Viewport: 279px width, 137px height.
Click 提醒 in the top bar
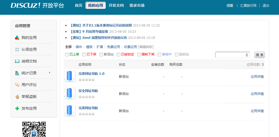pyautogui.click(x=230, y=5)
